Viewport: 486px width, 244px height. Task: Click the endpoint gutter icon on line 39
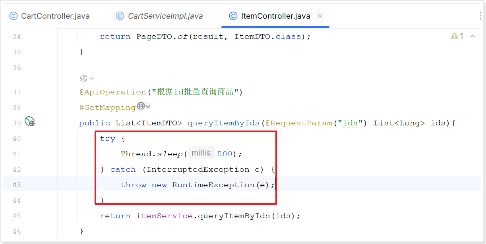pos(30,121)
